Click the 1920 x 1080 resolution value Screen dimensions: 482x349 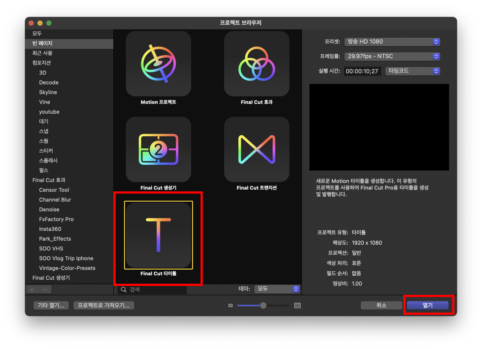point(367,243)
